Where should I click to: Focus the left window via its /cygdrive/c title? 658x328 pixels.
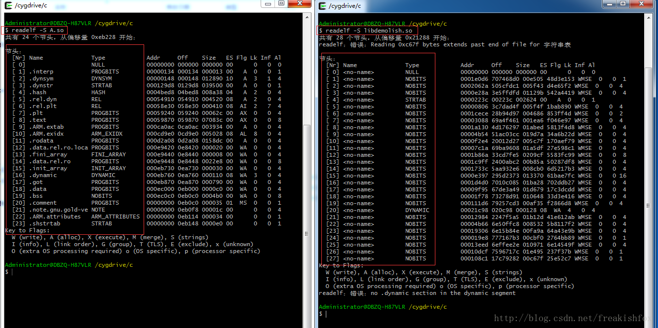31,6
